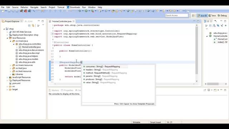The image size is (229, 129).
Task: Select edu.shop.java.dao.impl package
Action: click(x=29, y=53)
